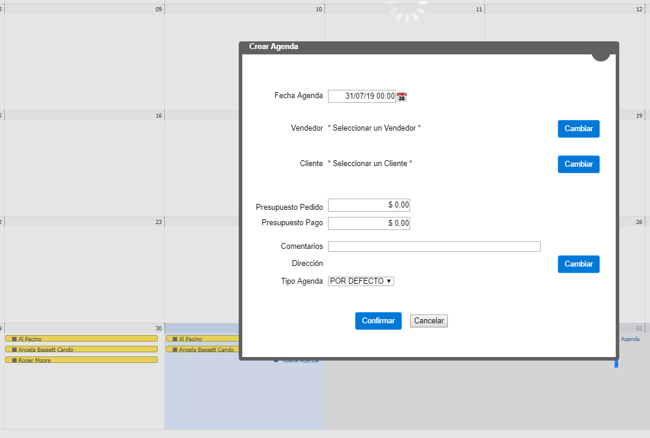Viewport: 650px width, 438px height.
Task: Open Angela Bassett Cando event on day 30
Action: [x=82, y=350]
